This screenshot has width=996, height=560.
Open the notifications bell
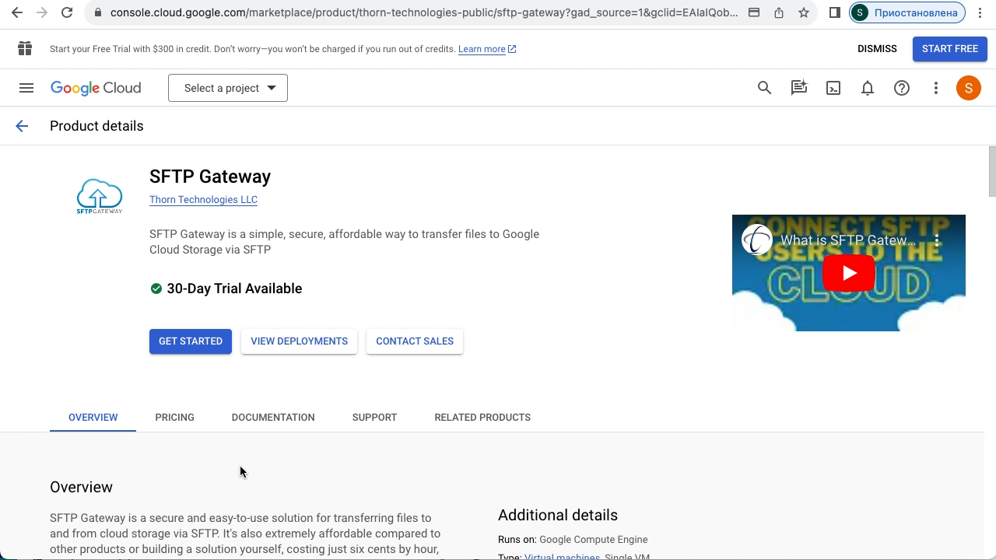(867, 88)
